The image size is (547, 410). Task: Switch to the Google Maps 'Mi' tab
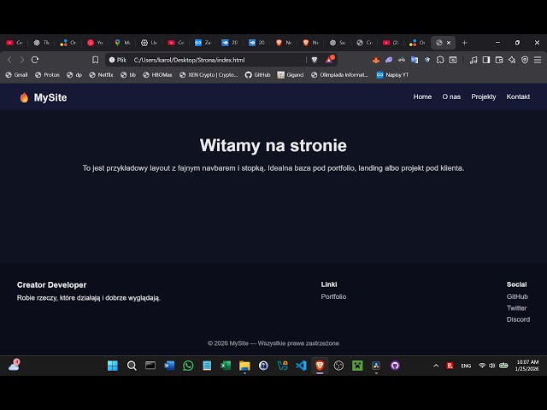122,43
